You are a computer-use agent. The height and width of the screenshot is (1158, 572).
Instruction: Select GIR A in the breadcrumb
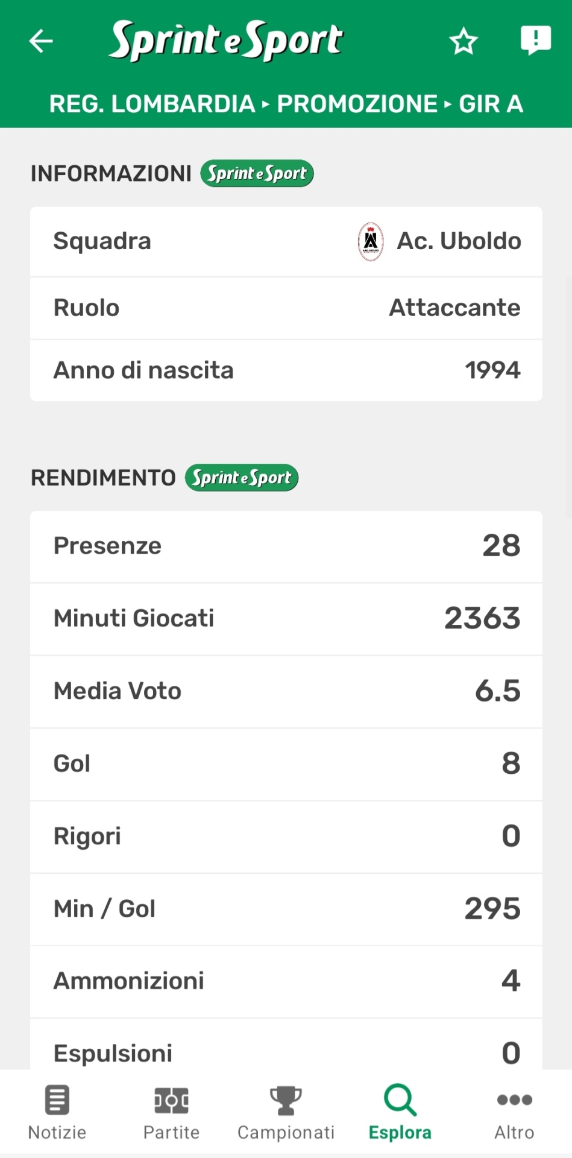point(491,104)
